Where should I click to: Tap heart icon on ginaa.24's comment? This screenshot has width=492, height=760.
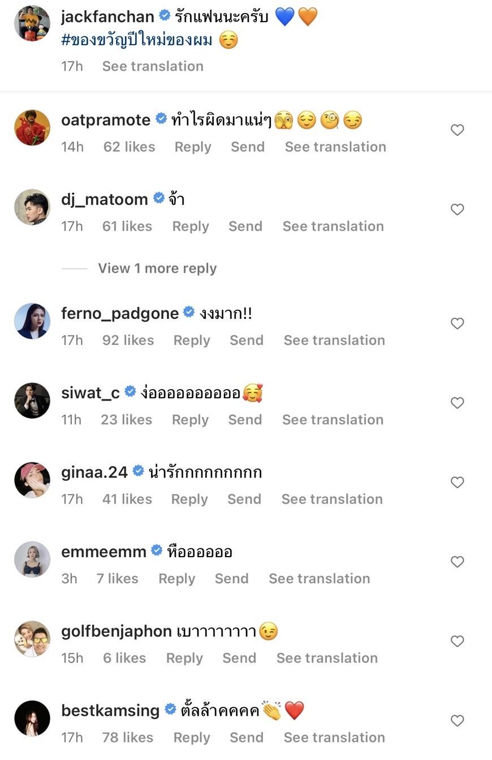click(457, 482)
